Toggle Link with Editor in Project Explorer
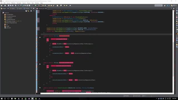 (x=28, y=11)
